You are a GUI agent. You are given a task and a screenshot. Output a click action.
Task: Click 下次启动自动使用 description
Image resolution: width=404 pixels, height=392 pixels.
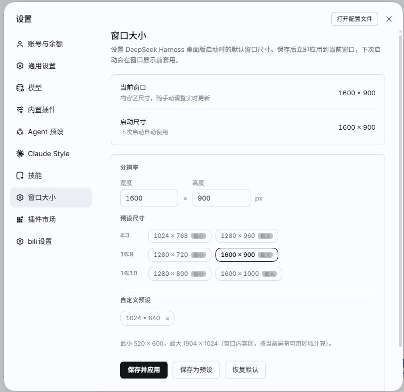144,132
